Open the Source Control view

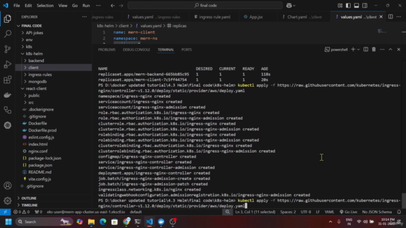click(x=8, y=49)
